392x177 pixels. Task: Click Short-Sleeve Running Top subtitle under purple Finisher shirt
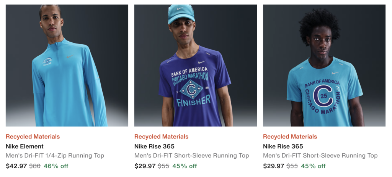tap(191, 156)
